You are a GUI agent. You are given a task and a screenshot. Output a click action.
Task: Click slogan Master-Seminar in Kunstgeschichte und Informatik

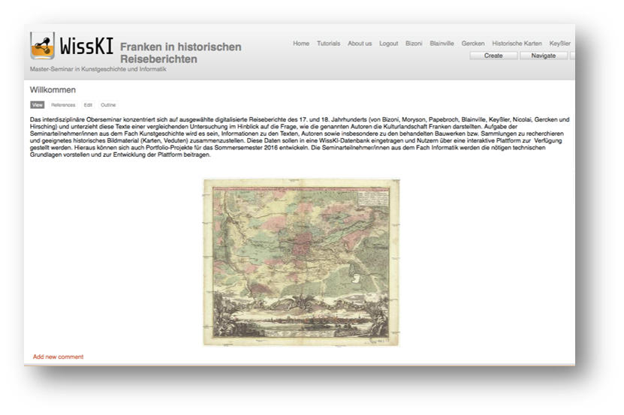pyautogui.click(x=98, y=69)
